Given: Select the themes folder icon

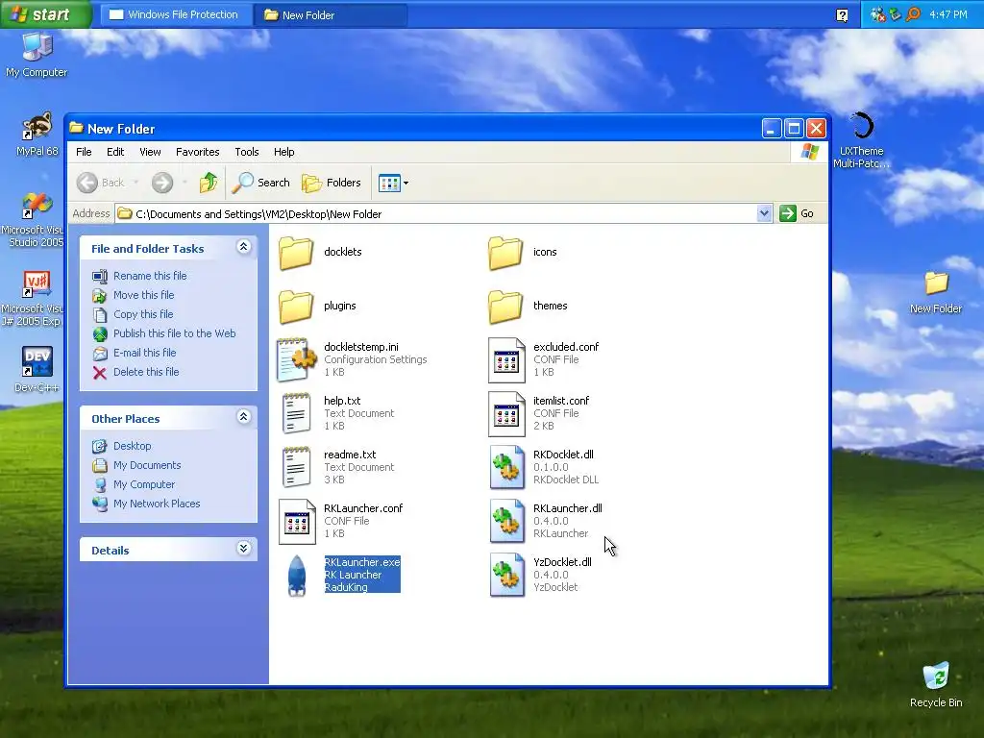Looking at the screenshot, I should tap(505, 307).
